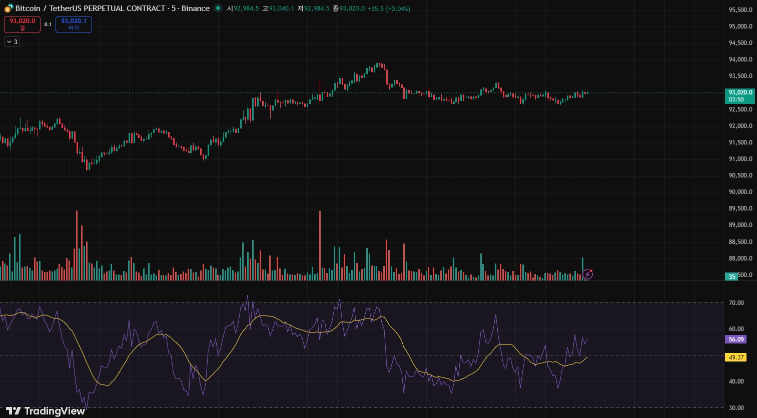This screenshot has width=757, height=418.
Task: Click the +35.5 (+0.04%) change value
Action: (x=389, y=8)
